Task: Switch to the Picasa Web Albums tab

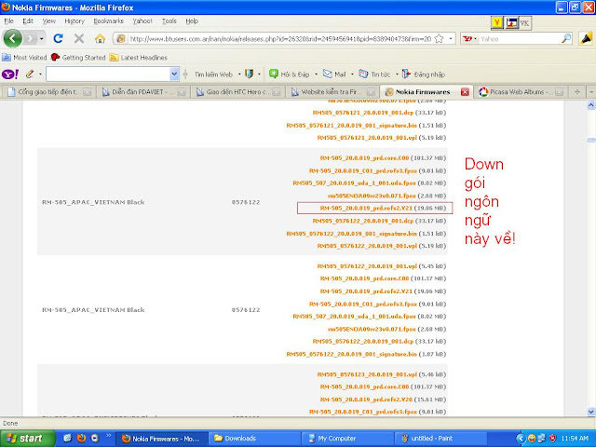Action: point(521,92)
